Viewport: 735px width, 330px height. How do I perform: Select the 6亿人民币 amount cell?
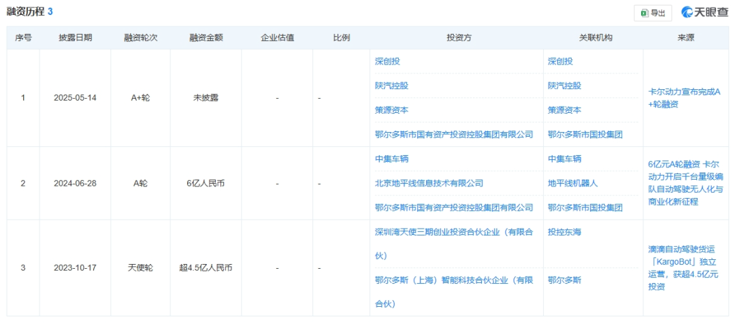point(206,183)
